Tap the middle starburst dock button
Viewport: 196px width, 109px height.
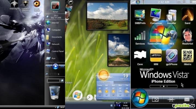pyautogui.click(x=171, y=100)
